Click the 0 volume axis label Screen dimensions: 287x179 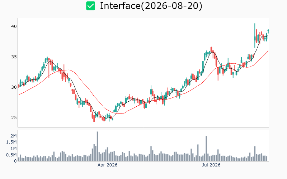[15, 161]
